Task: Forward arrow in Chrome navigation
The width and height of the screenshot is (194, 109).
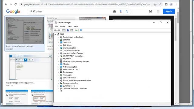Action: pyautogui.click(x=11, y=4)
